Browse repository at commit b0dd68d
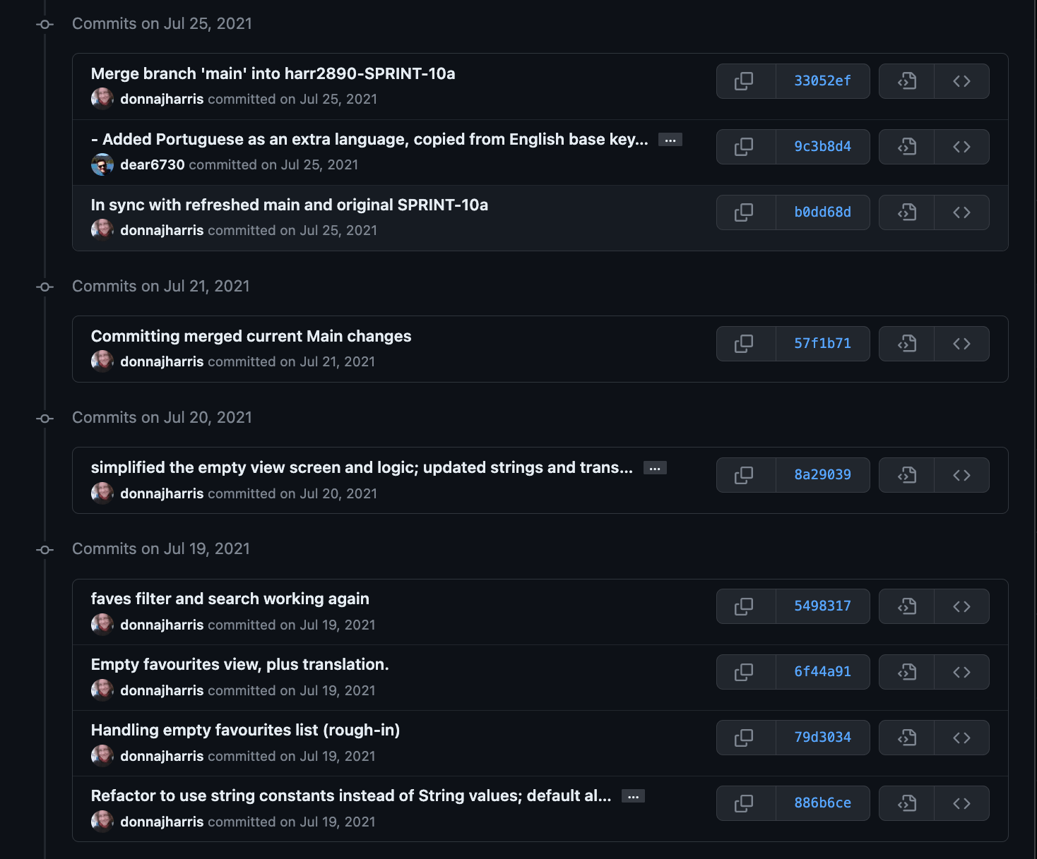The height and width of the screenshot is (859, 1037). [961, 212]
